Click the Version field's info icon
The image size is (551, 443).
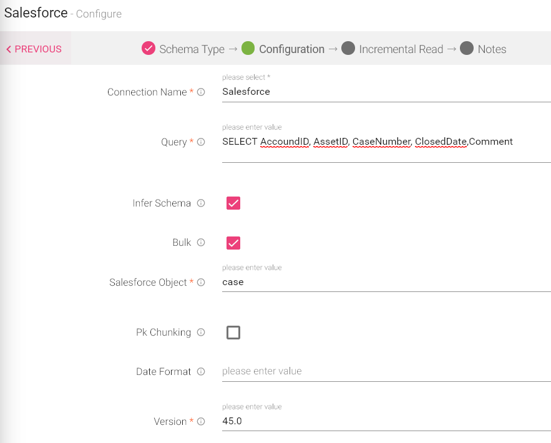pos(200,421)
